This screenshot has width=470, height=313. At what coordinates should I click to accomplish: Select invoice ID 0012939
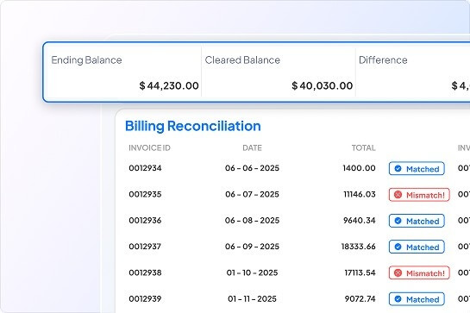click(x=145, y=298)
